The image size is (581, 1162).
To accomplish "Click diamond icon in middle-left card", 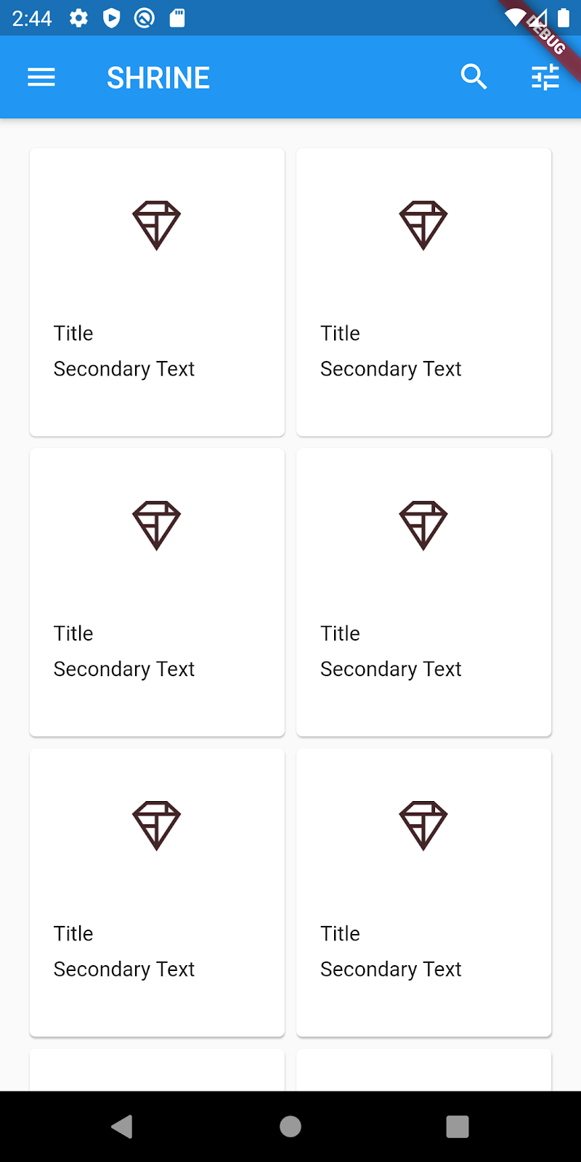I will tap(156, 525).
